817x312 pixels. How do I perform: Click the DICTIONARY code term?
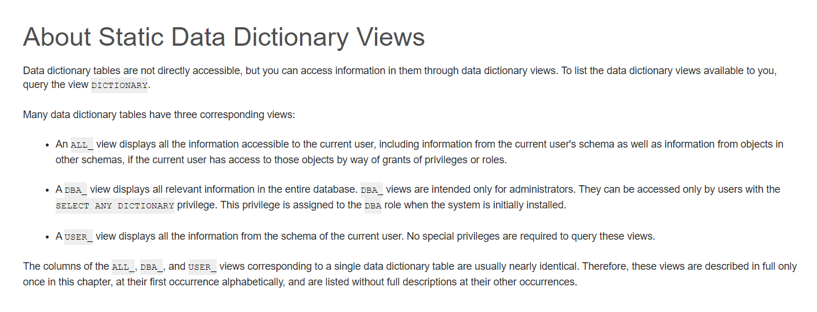(119, 86)
